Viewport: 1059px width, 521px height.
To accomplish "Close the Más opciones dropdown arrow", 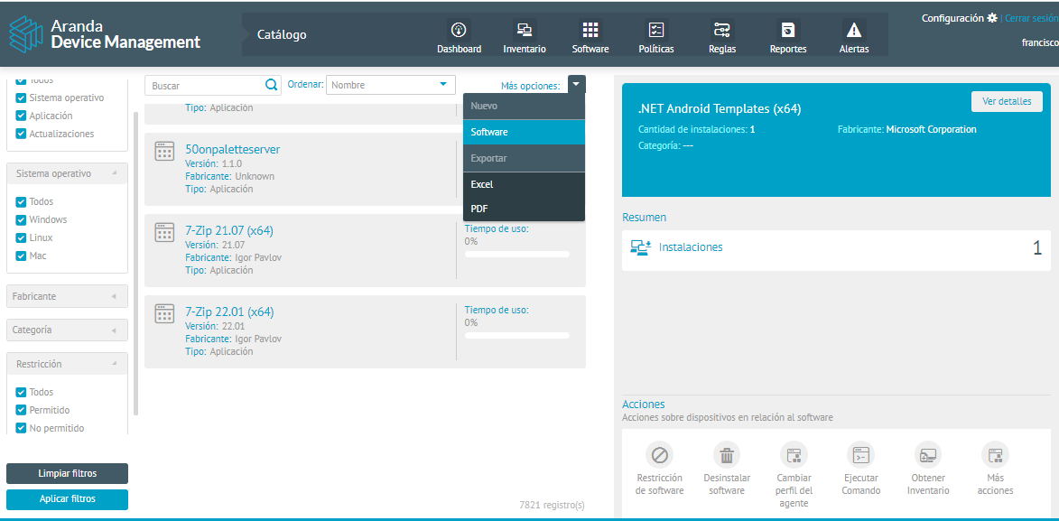I will [577, 85].
